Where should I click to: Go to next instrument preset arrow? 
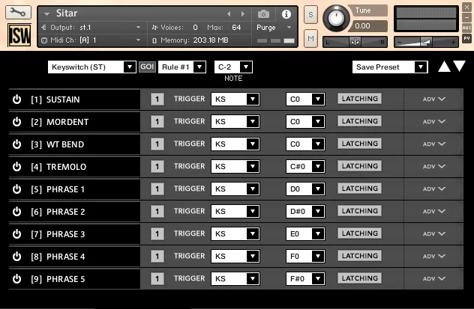(243, 14)
